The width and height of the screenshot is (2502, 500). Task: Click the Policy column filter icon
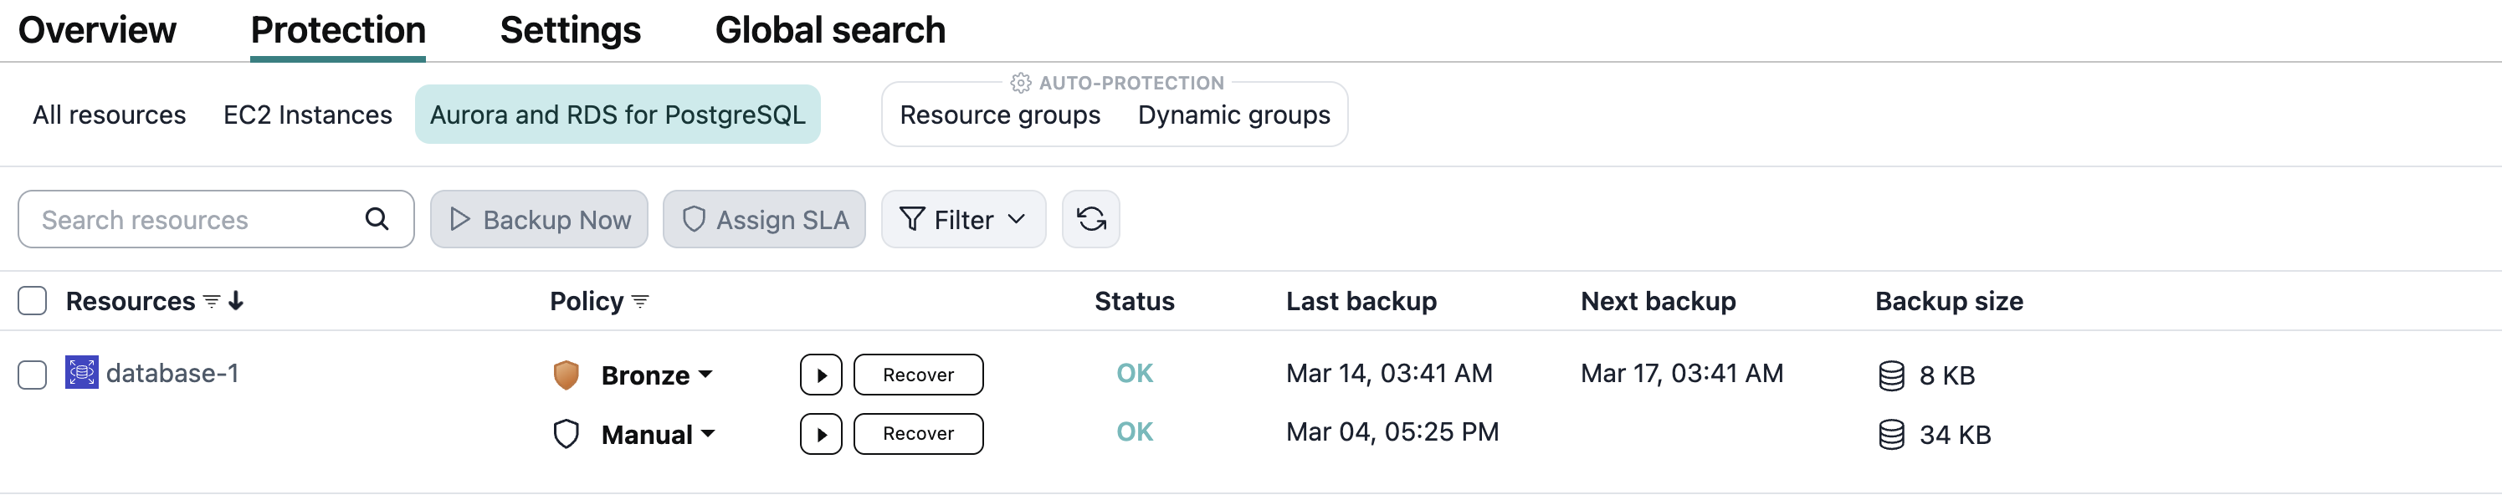point(640,302)
